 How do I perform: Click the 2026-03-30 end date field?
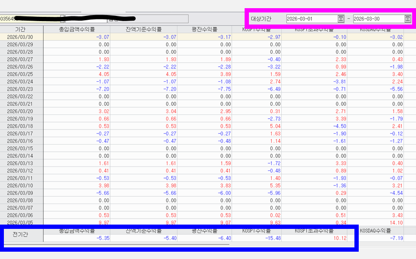pyautogui.click(x=378, y=19)
